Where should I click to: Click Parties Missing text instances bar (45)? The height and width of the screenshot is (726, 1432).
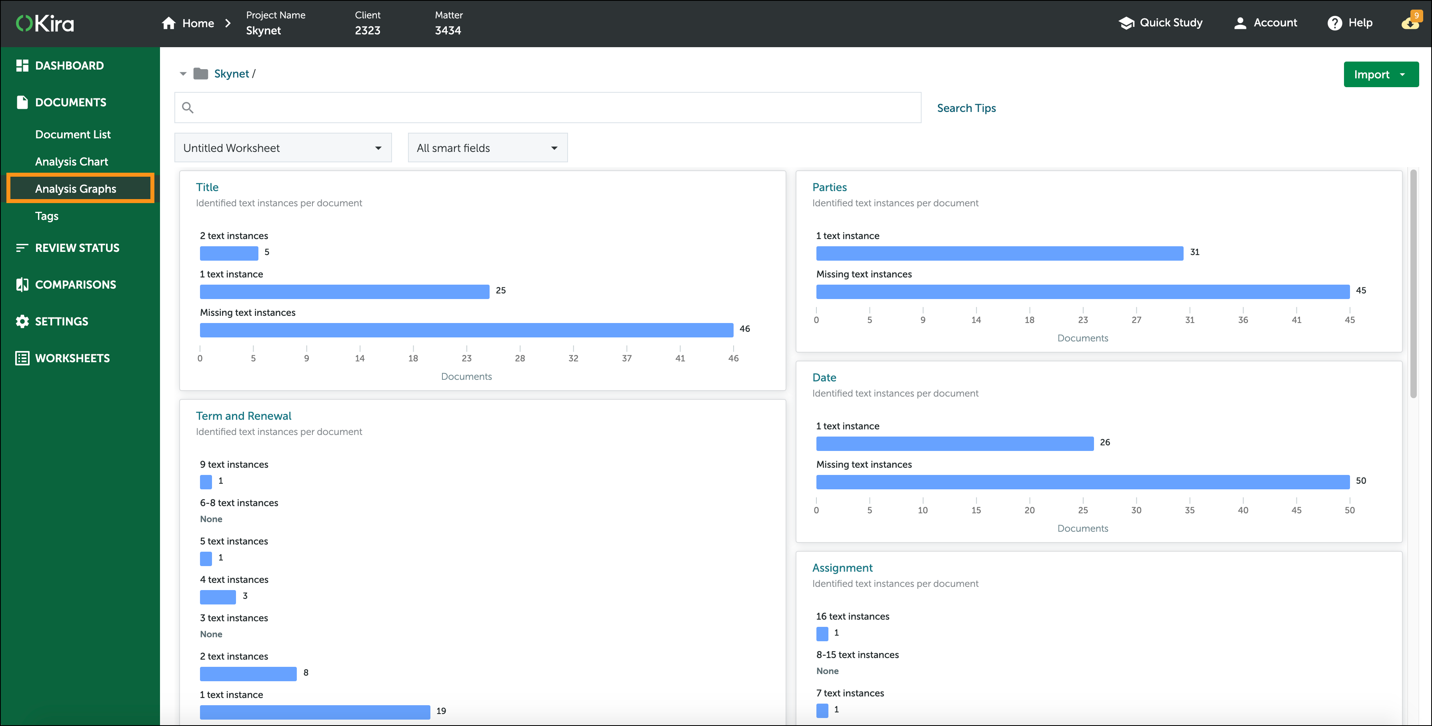(1083, 291)
